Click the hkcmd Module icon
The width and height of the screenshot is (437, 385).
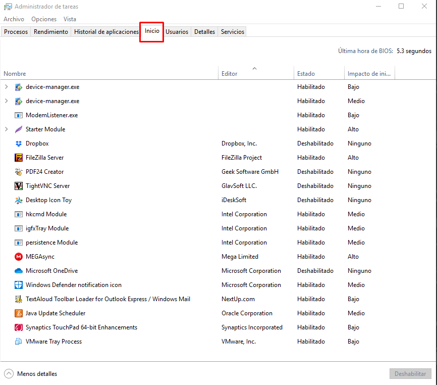pyautogui.click(x=18, y=214)
